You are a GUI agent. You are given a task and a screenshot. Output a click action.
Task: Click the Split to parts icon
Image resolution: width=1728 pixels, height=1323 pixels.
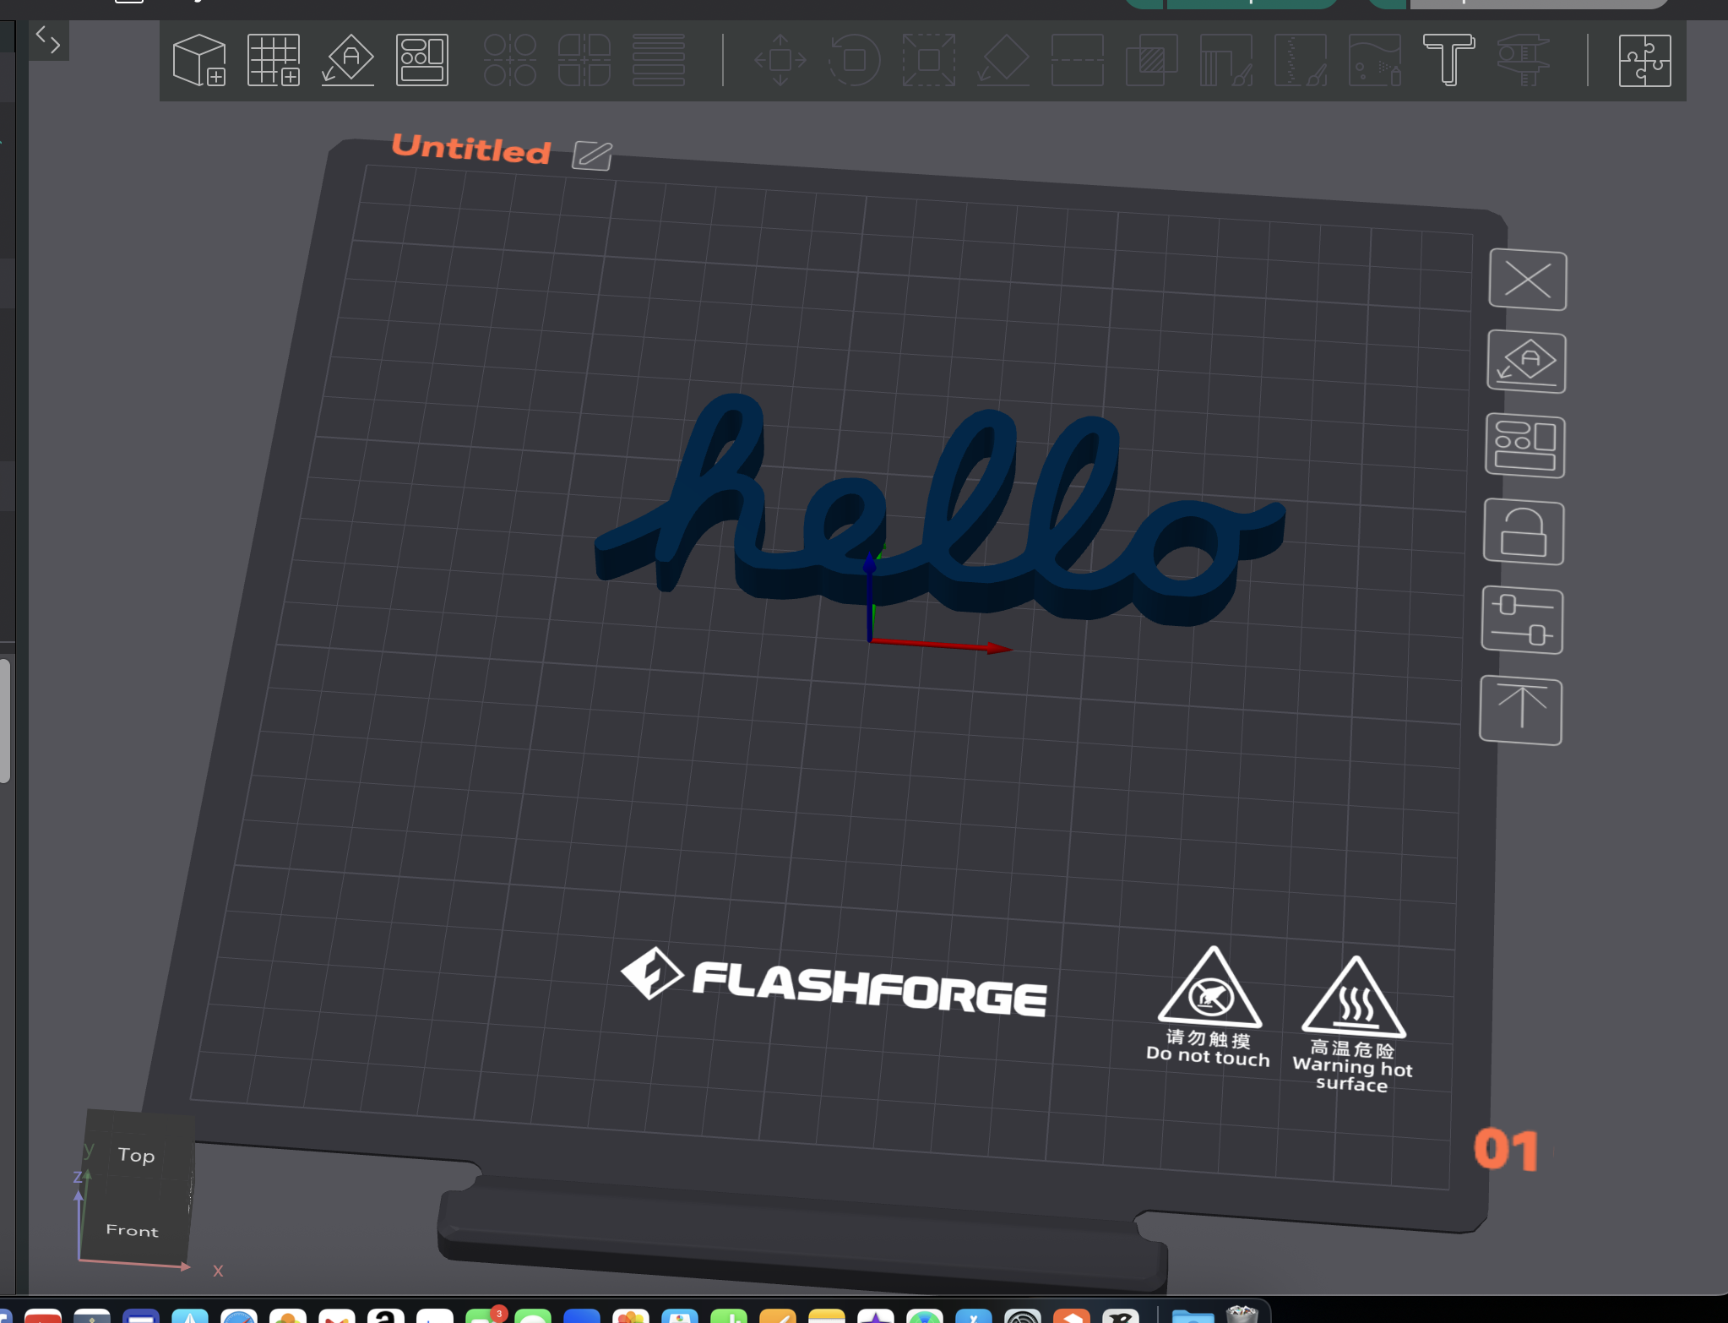[x=584, y=60]
